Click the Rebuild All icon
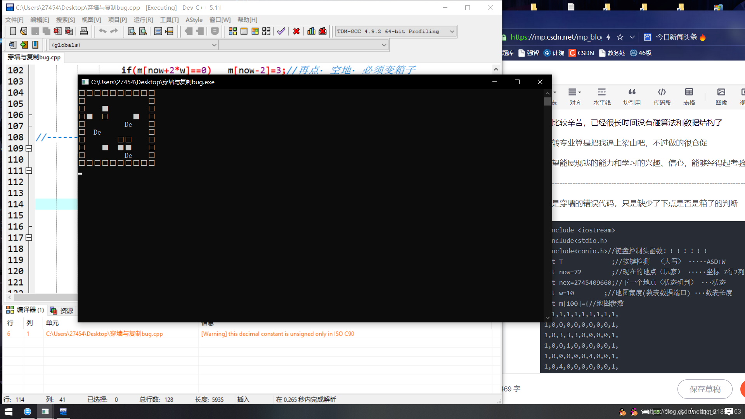 click(x=266, y=31)
